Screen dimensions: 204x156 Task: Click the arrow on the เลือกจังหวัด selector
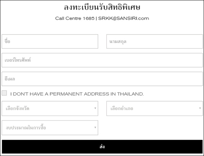click(x=95, y=109)
